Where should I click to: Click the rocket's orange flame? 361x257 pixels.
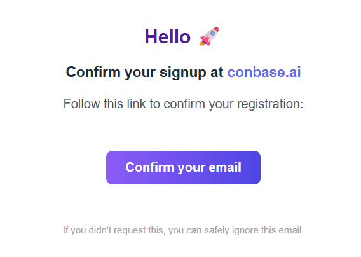pyautogui.click(x=201, y=43)
